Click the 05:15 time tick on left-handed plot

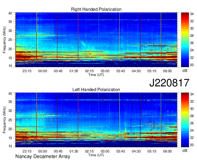[x=152, y=151]
